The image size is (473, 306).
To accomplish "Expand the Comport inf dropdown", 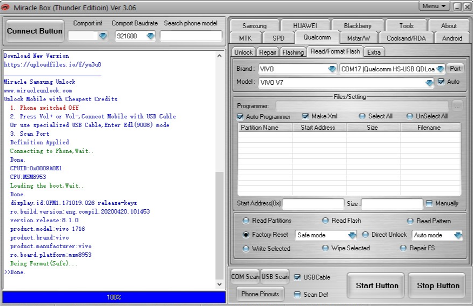I will click(x=103, y=36).
